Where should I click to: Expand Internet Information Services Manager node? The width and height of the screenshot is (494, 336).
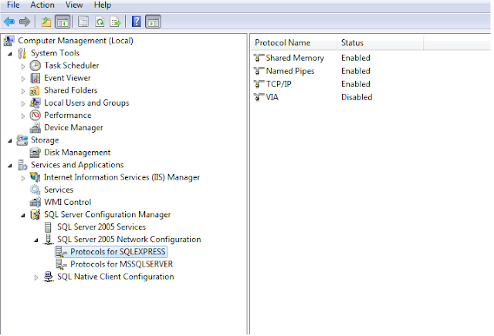22,178
